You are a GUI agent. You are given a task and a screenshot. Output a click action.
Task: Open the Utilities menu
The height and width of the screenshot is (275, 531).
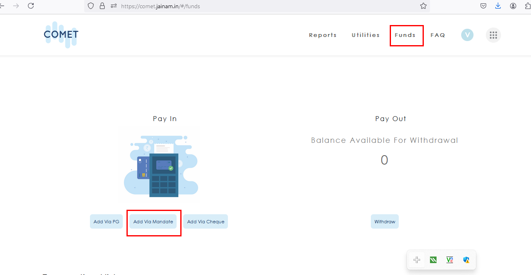coord(365,35)
